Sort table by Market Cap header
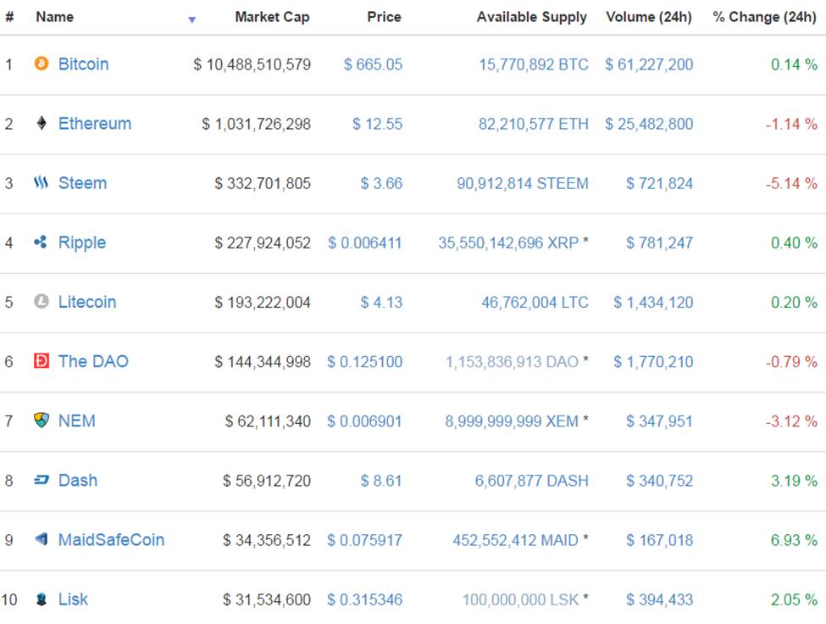 272,17
